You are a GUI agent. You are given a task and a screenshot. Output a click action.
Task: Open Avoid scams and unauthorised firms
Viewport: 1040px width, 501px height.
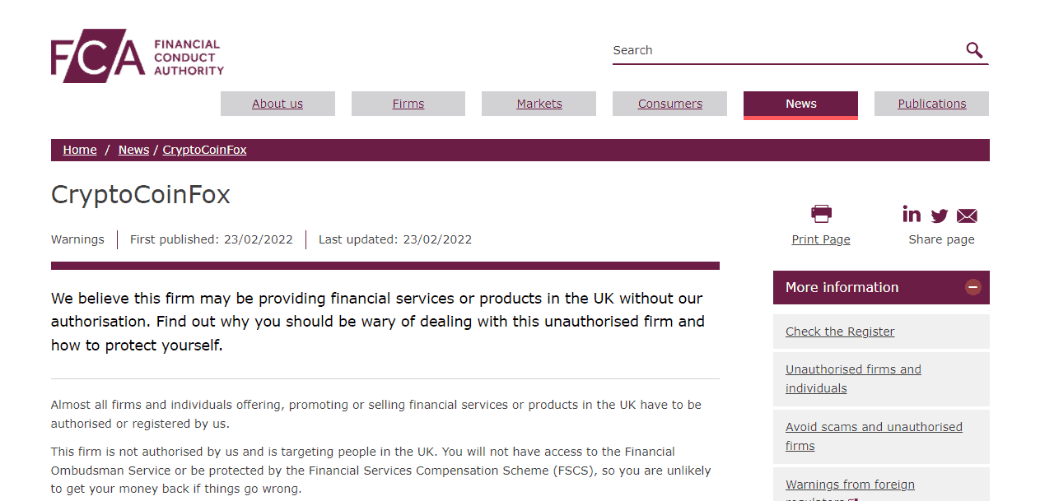[874, 436]
